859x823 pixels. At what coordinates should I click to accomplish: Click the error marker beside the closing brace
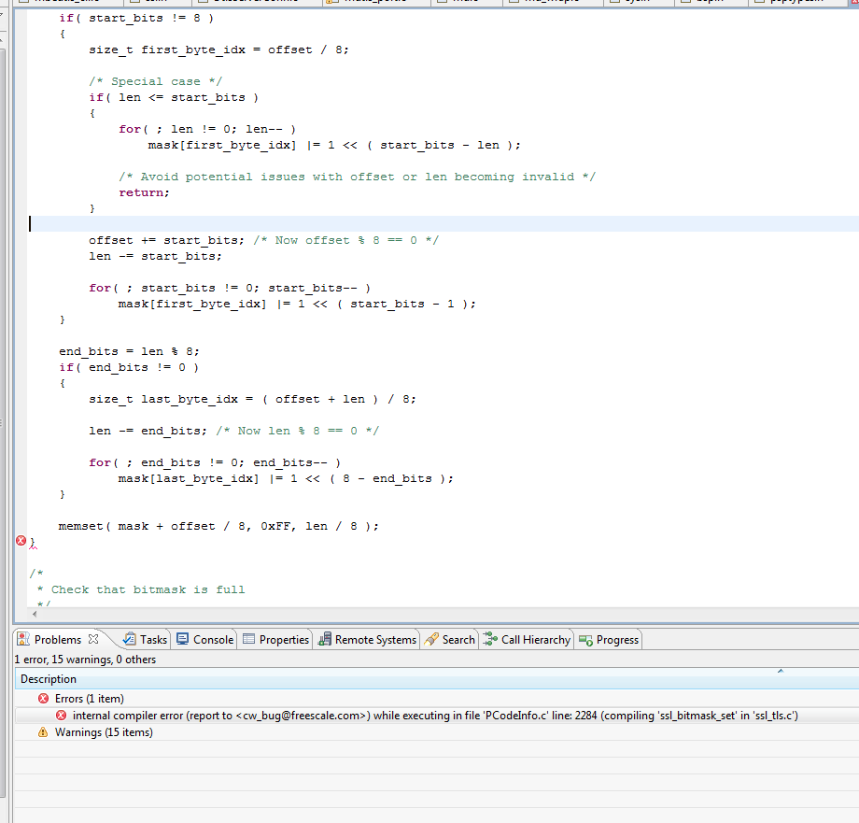(x=21, y=541)
